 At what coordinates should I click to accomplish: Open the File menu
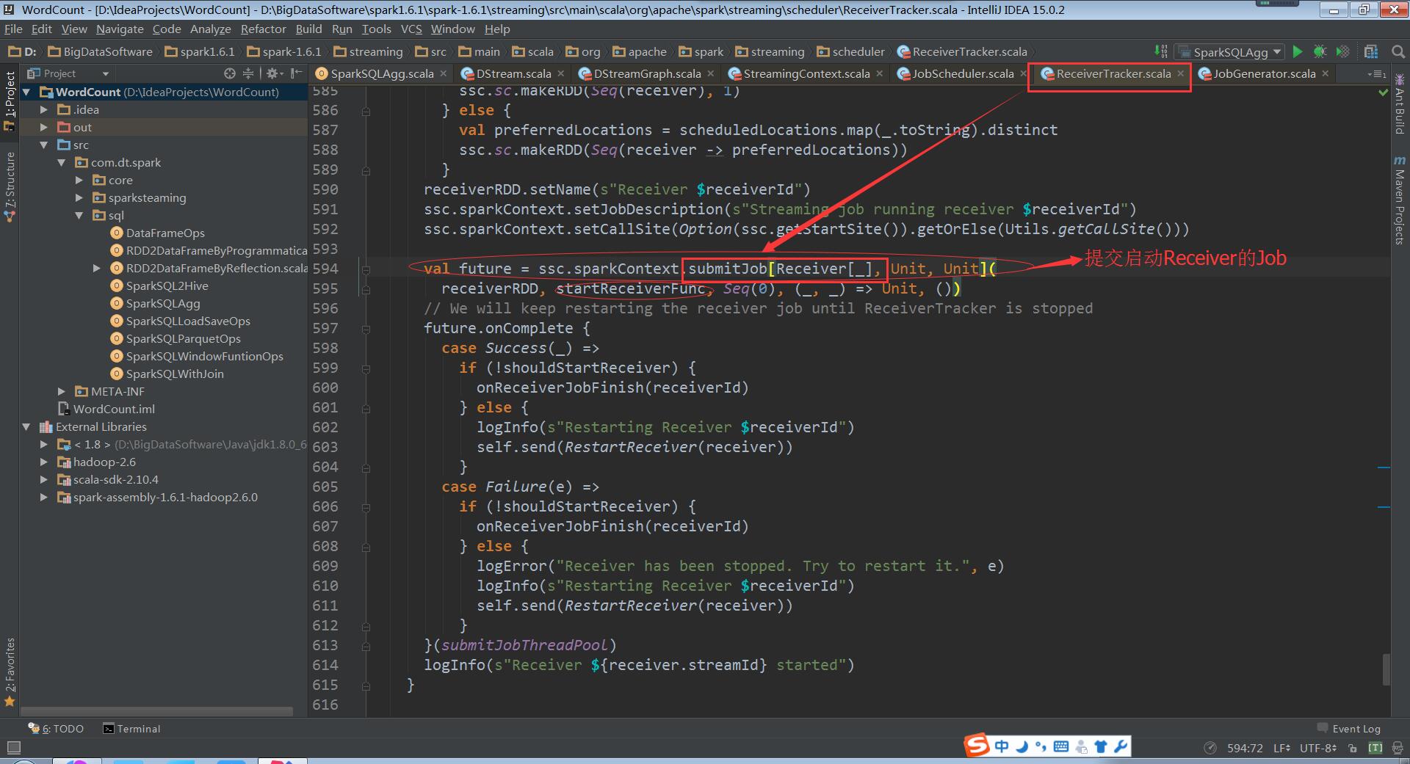[x=13, y=29]
